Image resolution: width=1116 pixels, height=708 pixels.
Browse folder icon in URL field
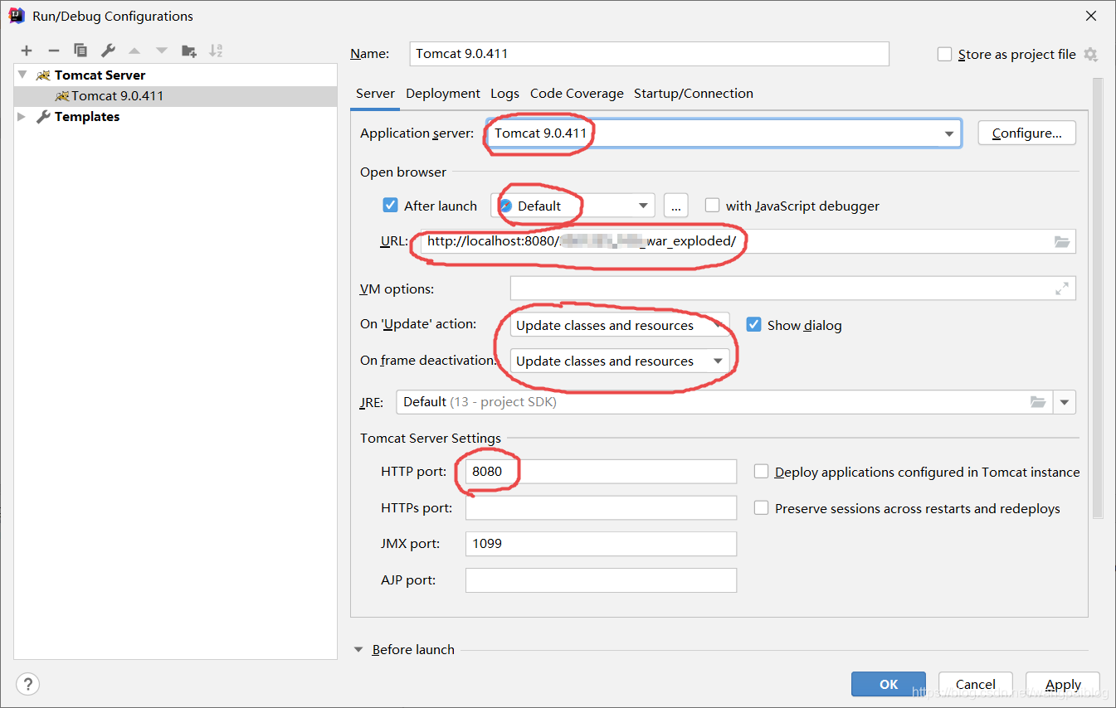(x=1062, y=241)
